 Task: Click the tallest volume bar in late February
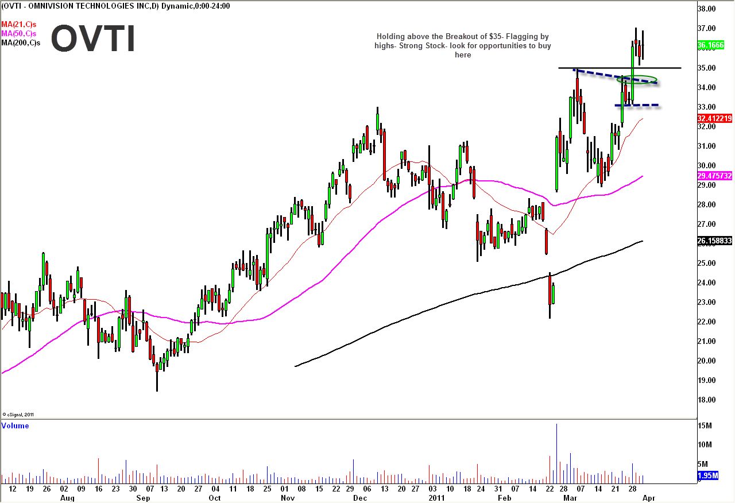(556, 453)
